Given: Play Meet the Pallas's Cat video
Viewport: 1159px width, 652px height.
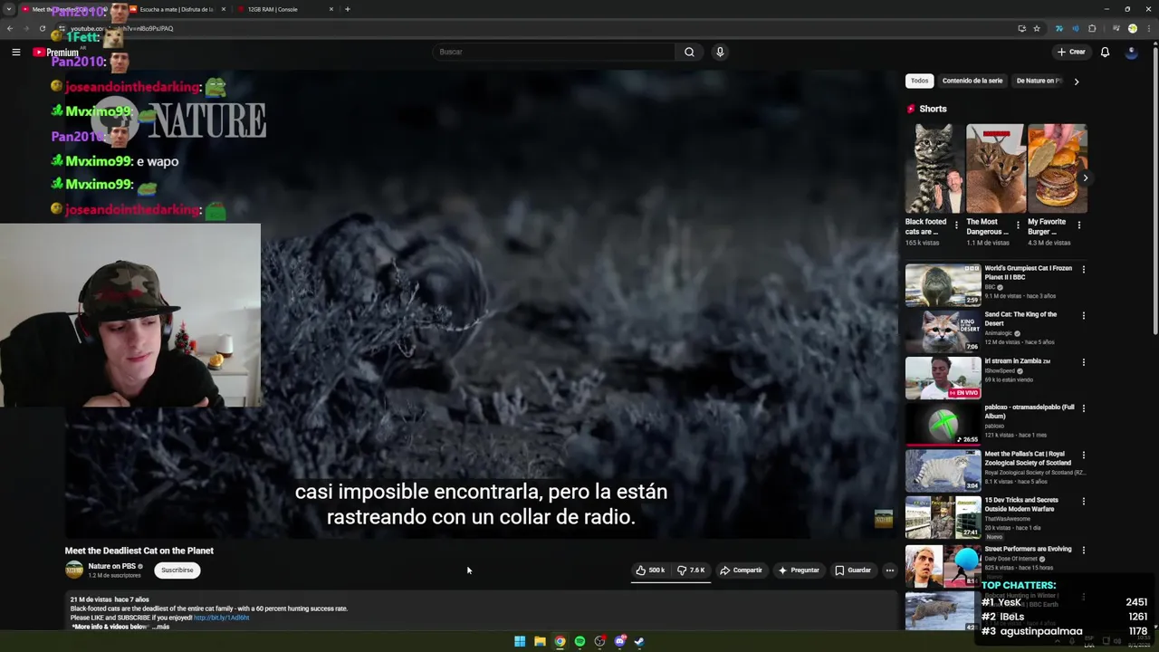Looking at the screenshot, I should tap(943, 470).
